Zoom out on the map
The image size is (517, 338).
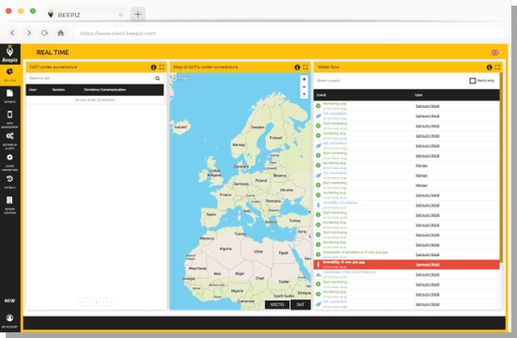(x=304, y=87)
